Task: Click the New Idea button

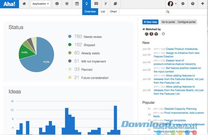Action: (150, 22)
